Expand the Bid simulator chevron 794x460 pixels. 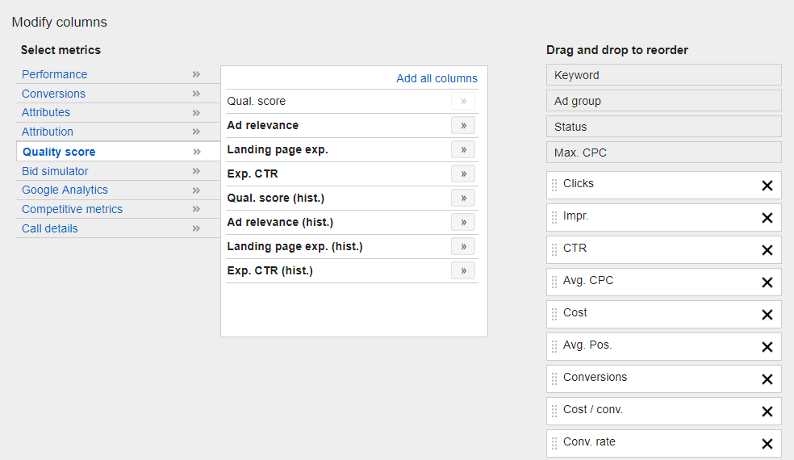pos(196,171)
